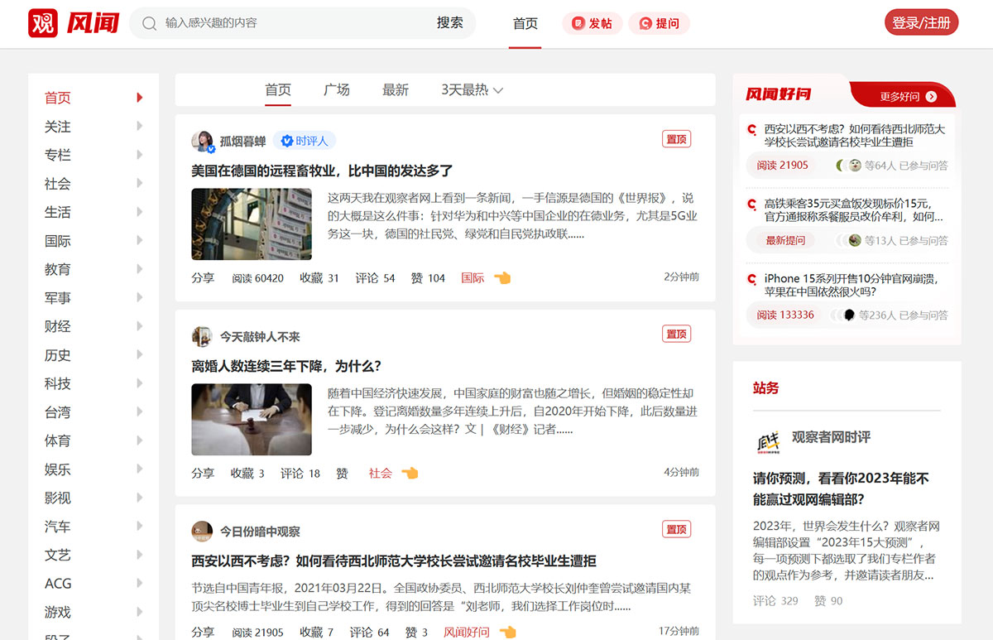Click the pencil icon on the 发帖 button

click(580, 23)
